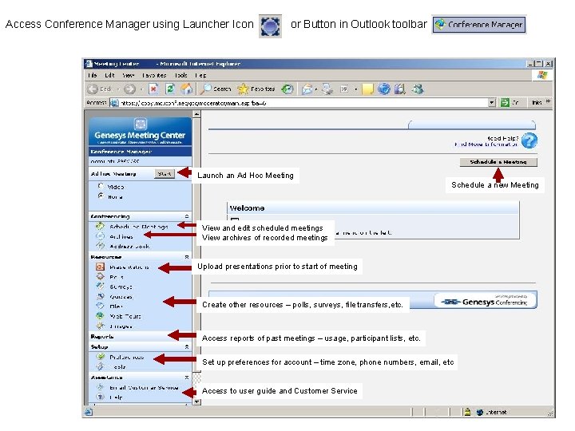
Task: Open the Back button history dropdown arrow
Action: pyautogui.click(x=118, y=89)
